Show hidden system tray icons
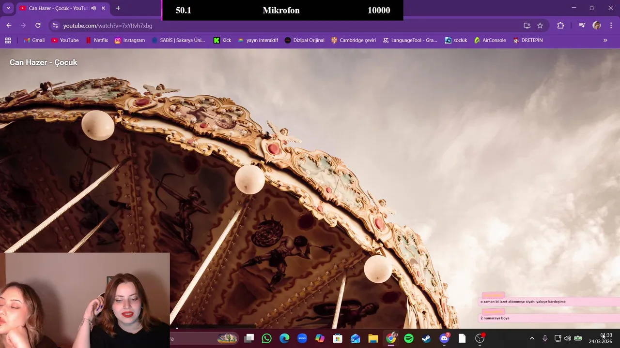 (532, 338)
